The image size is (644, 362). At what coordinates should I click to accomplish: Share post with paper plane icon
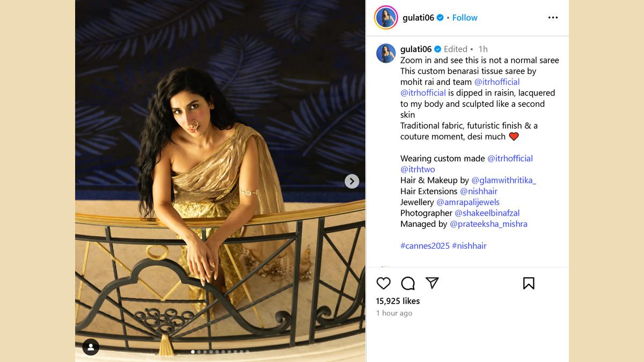click(432, 283)
